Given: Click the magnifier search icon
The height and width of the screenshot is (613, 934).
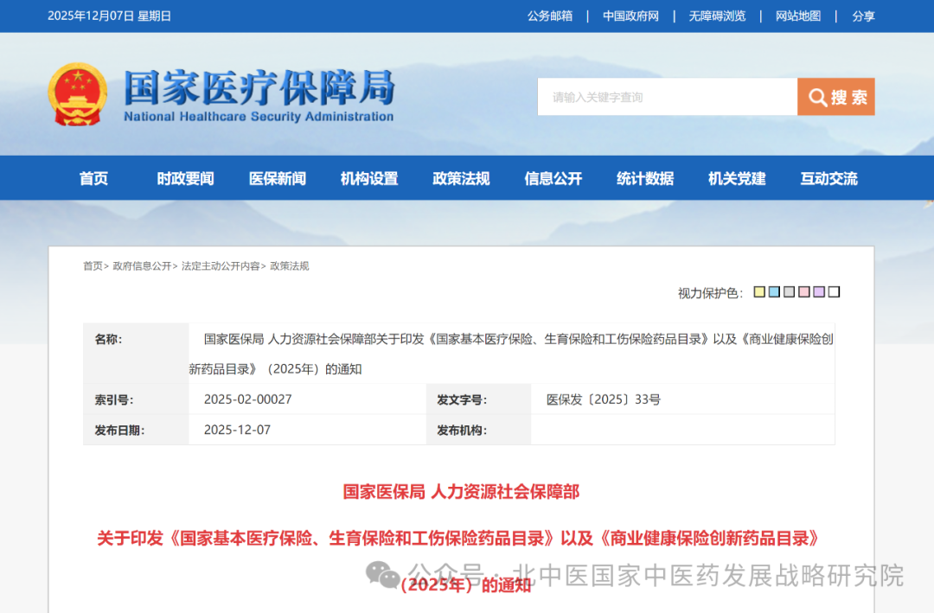Looking at the screenshot, I should coord(816,97).
